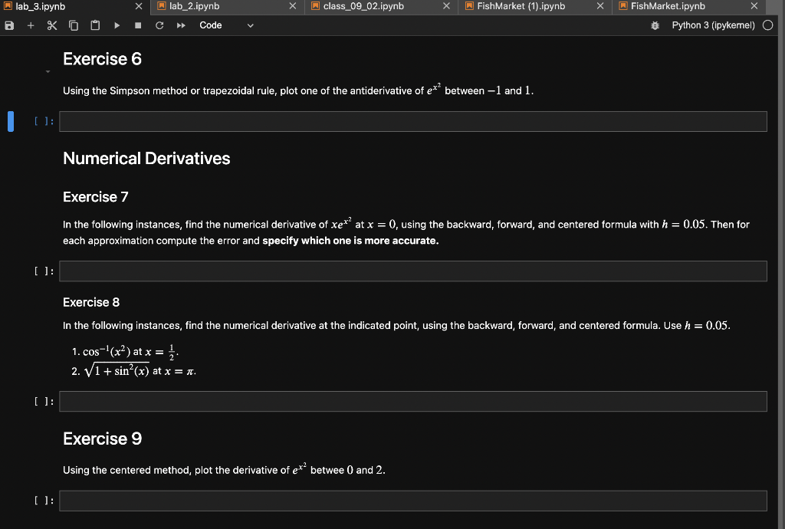
Task: Restart the kernel with the circular arrow icon
Action: coord(159,25)
